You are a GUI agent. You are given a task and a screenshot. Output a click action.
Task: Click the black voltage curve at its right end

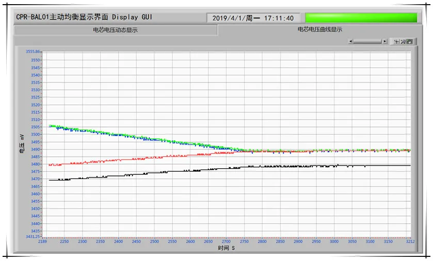click(410, 165)
